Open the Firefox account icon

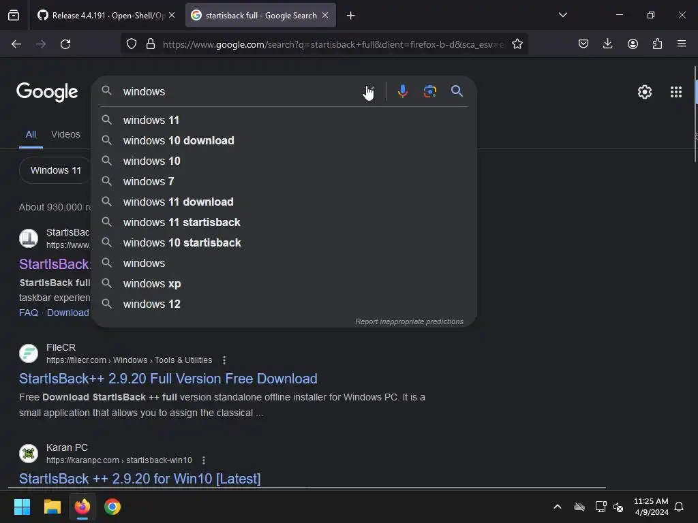633,44
